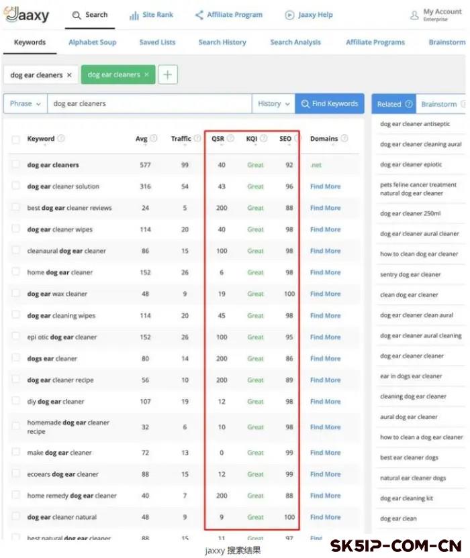Open the History dropdown
Image resolution: width=470 pixels, height=558 pixels.
[x=273, y=103]
